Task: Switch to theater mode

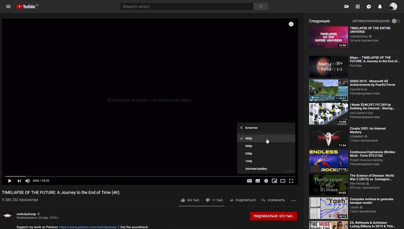Action: [x=283, y=181]
